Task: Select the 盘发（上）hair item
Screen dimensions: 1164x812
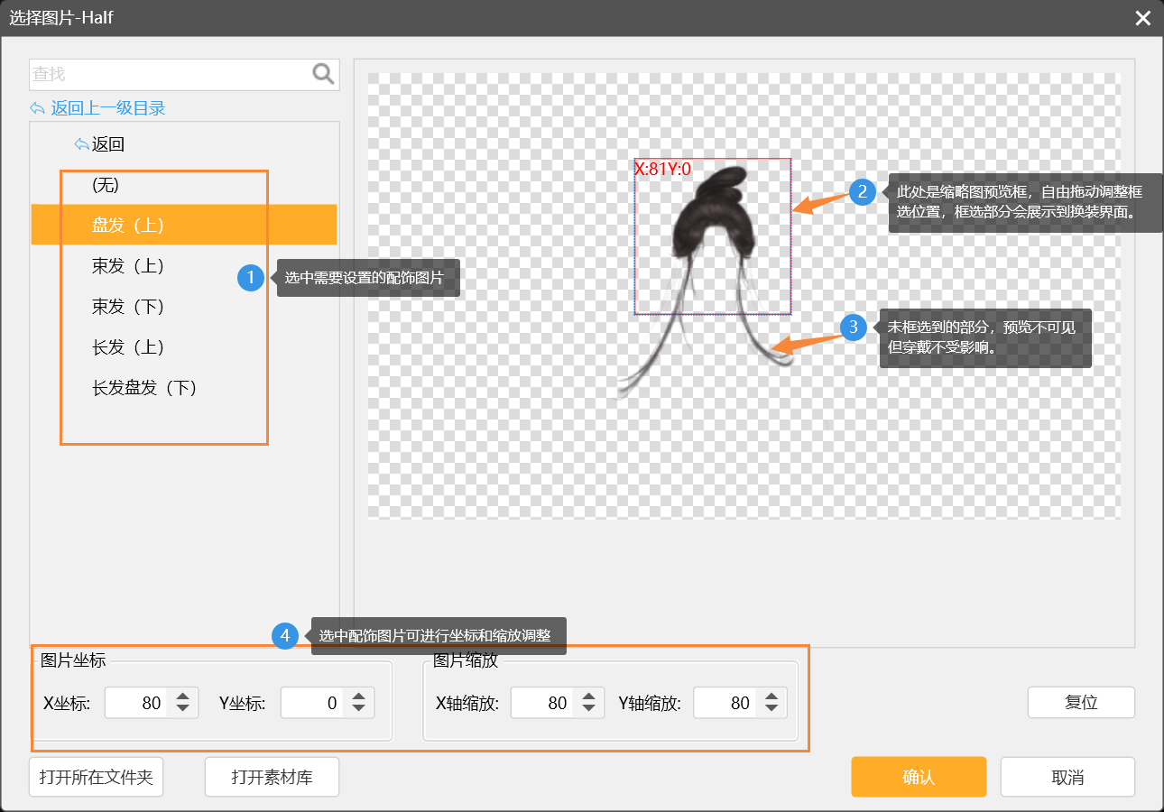Action: (x=128, y=225)
